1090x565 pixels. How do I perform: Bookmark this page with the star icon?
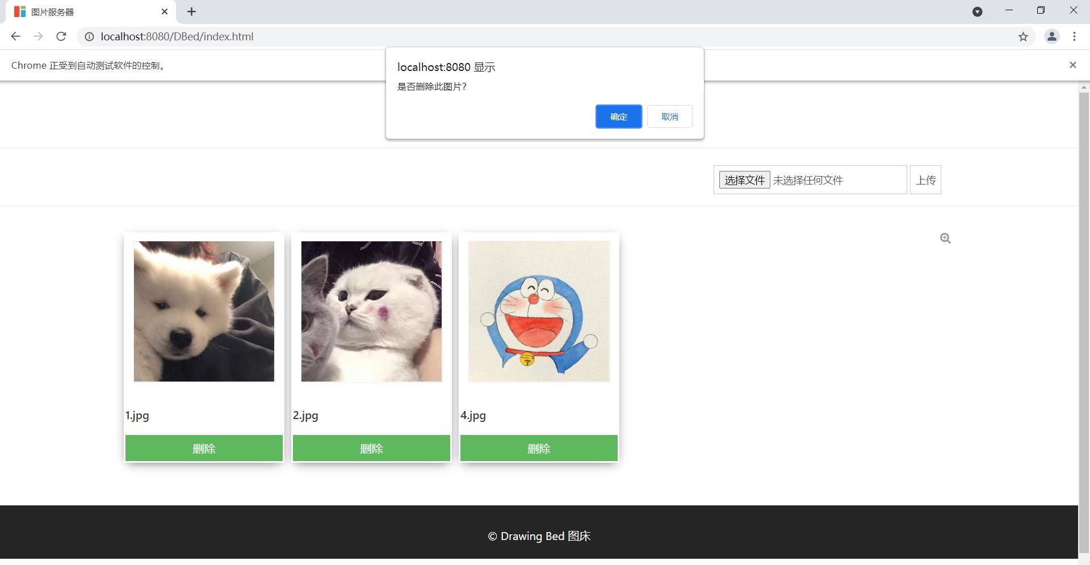pyautogui.click(x=1023, y=36)
